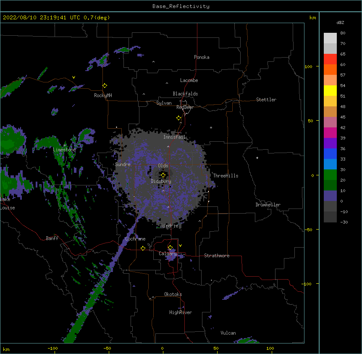Click the Stettler city label
The height and width of the screenshot is (354, 362).
pyautogui.click(x=266, y=100)
